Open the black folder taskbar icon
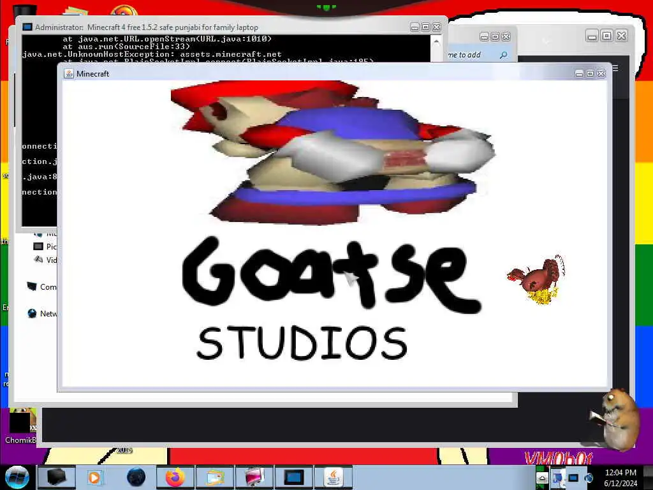This screenshot has width=653, height=490. 56,477
